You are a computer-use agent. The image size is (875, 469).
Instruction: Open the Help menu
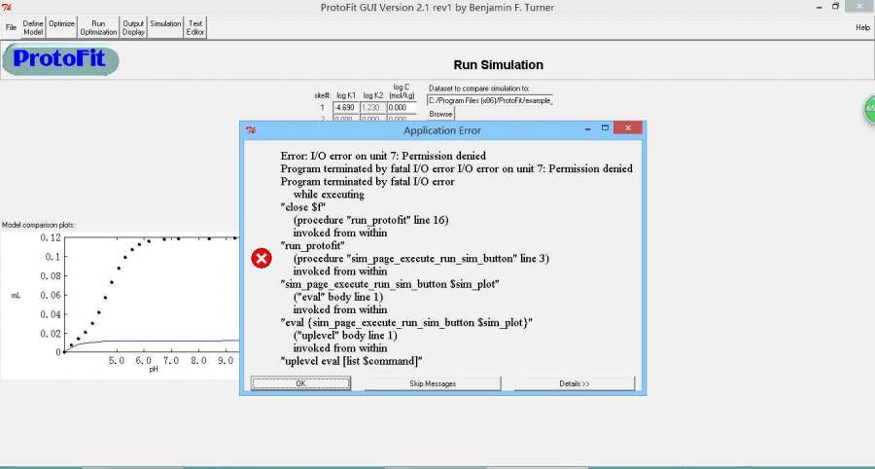[x=862, y=27]
